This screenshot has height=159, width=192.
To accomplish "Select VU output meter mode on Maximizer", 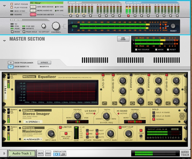I will click(x=141, y=136).
